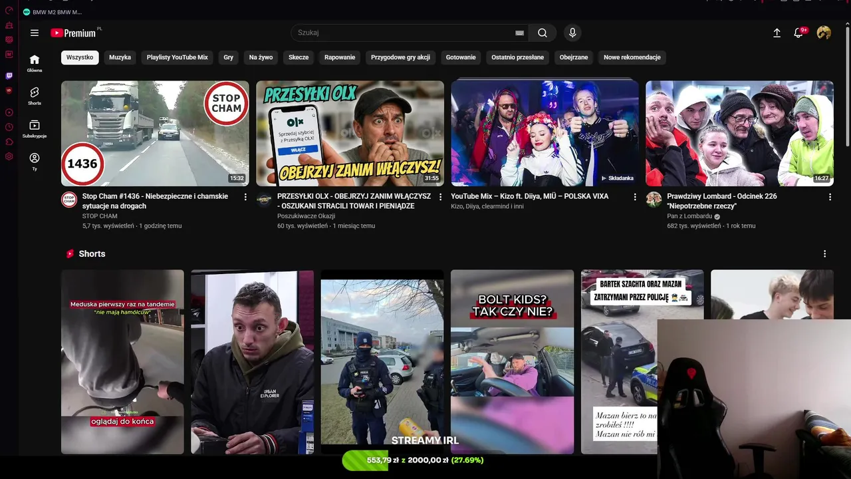This screenshot has height=479, width=851.
Task: Open the YouTube hamburger guide menu
Action: (x=35, y=33)
